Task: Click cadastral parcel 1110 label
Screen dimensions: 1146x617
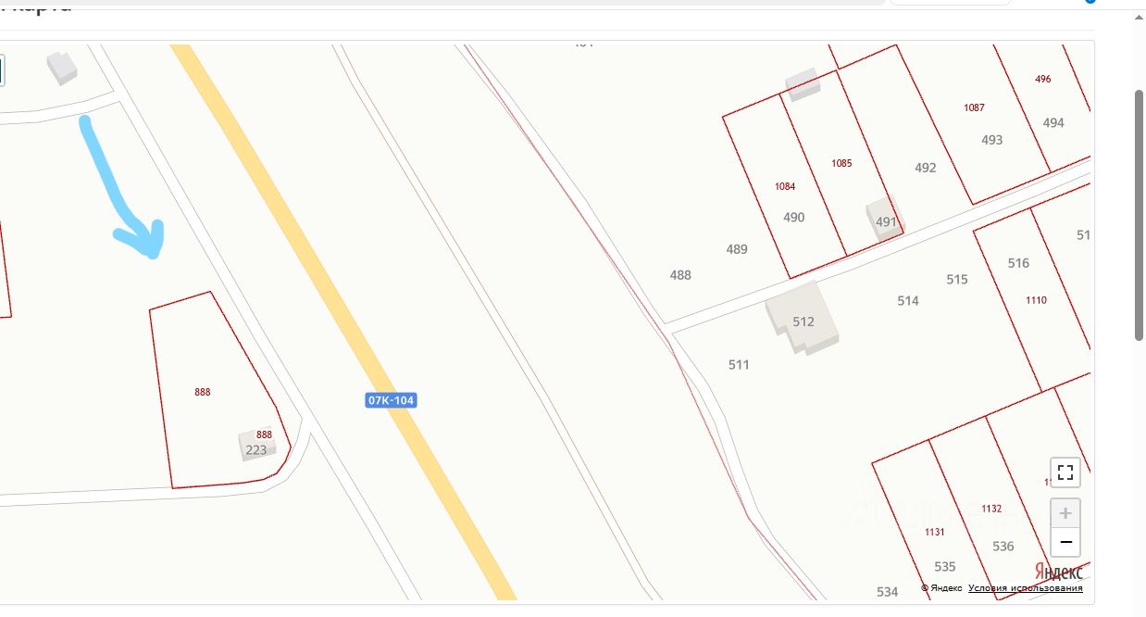Action: pyautogui.click(x=1036, y=300)
